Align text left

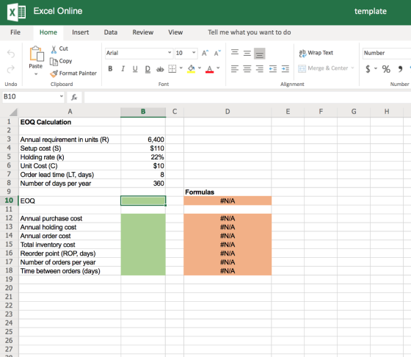pyautogui.click(x=235, y=69)
